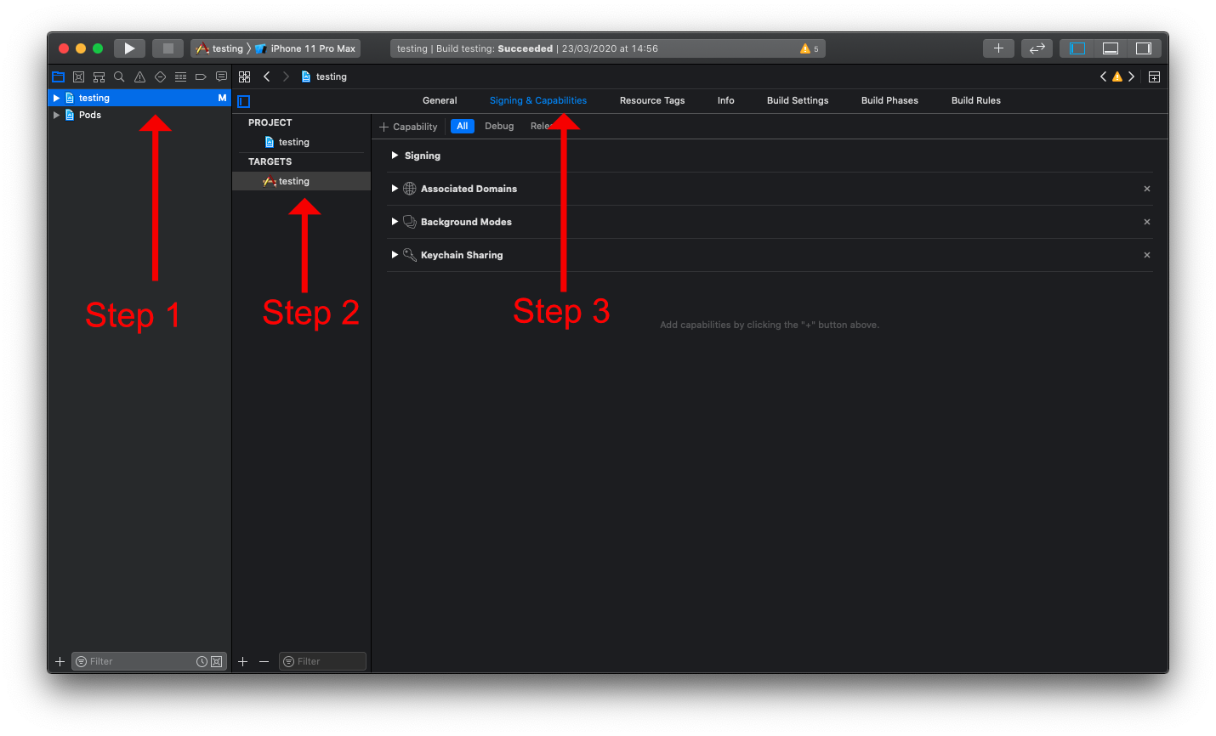Show the Issue navigator warning icon

coord(139,76)
